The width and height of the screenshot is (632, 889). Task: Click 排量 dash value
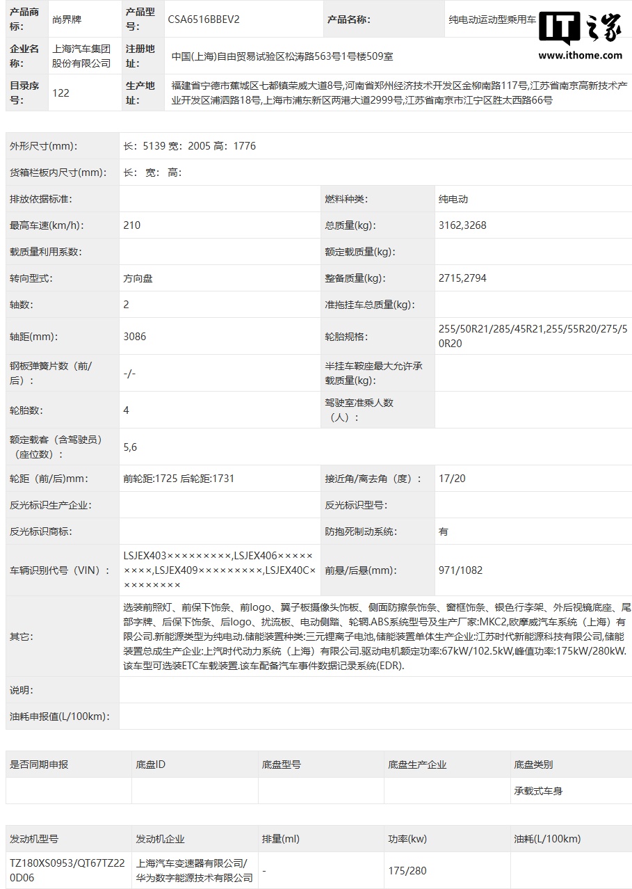point(264,870)
